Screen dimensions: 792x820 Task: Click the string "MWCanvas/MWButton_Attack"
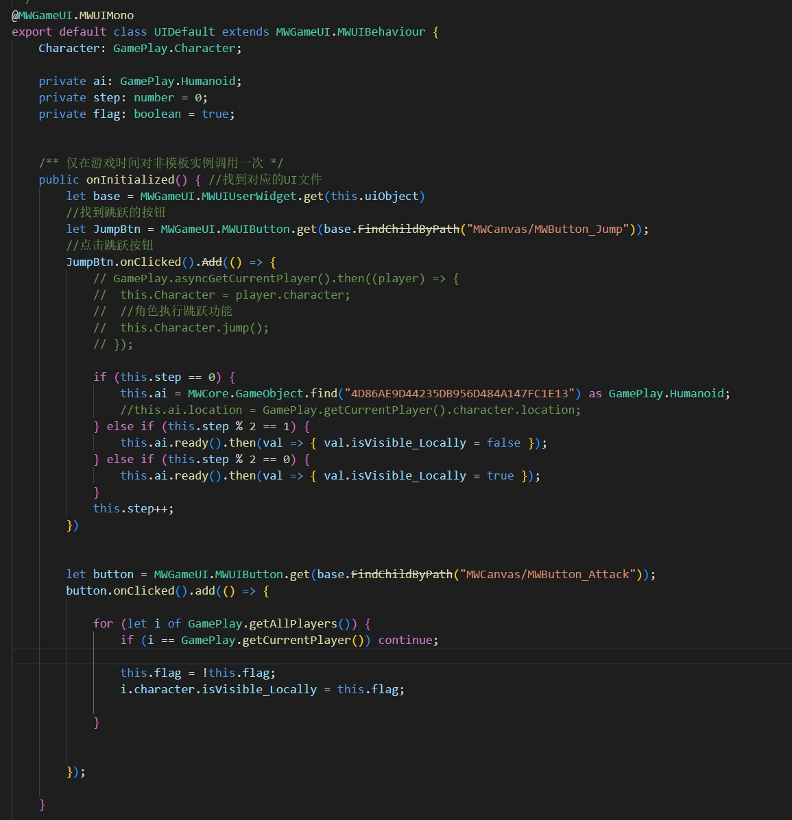tap(547, 574)
